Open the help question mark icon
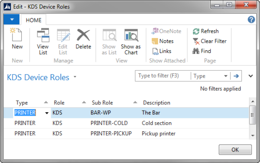This screenshot has width=260, height=163. pyautogui.click(x=251, y=20)
